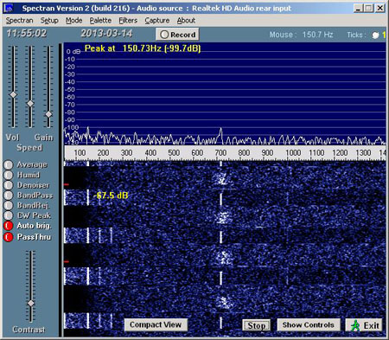Click the Show Controls button
The height and width of the screenshot is (340, 389).
(x=309, y=325)
